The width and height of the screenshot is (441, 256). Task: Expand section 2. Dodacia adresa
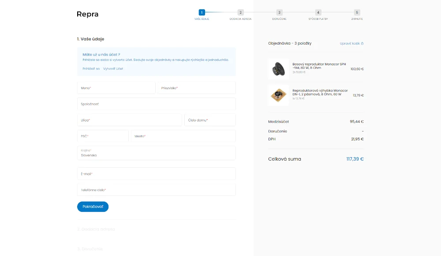[x=97, y=229]
